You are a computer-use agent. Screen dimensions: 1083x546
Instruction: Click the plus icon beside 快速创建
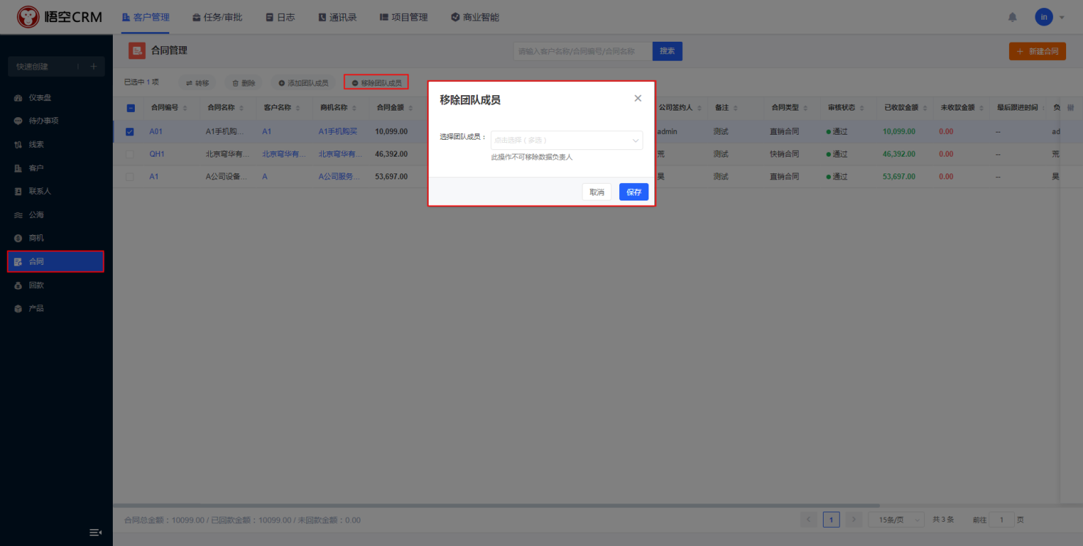[93, 67]
